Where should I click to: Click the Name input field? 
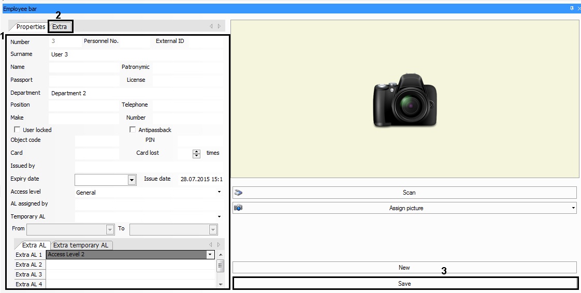point(84,67)
